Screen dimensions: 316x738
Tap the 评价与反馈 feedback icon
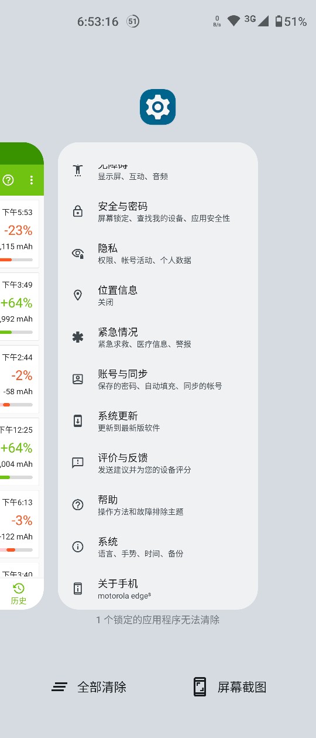pos(78,463)
